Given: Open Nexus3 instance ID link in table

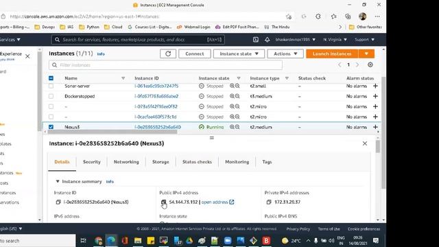Looking at the screenshot, I should tap(158, 127).
